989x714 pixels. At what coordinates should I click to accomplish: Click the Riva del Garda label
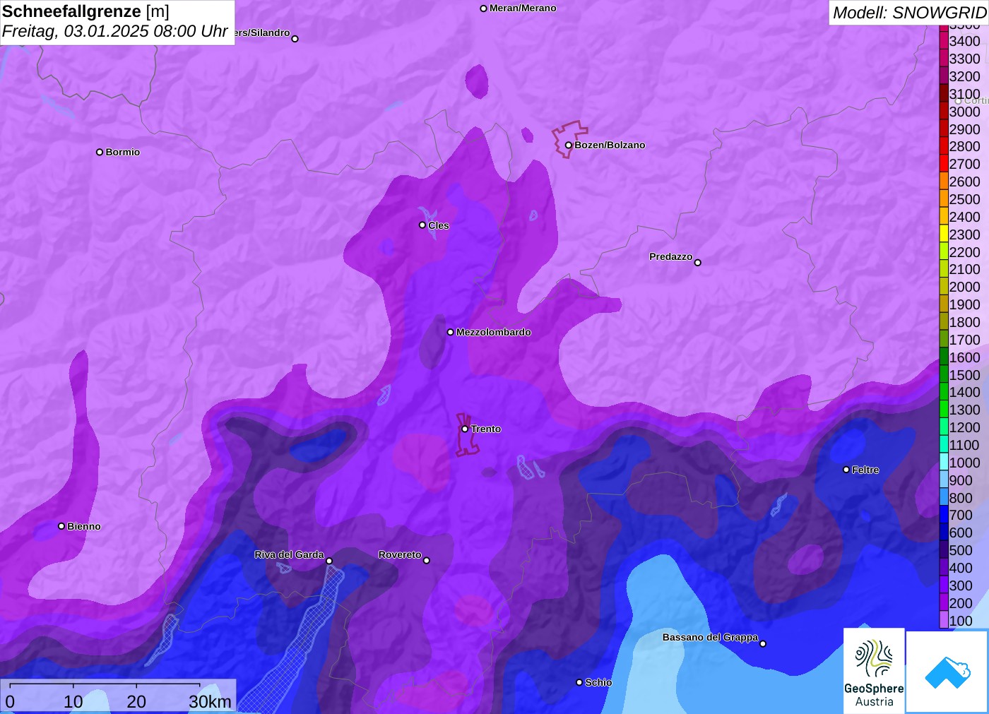(289, 554)
